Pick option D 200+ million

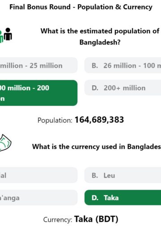pyautogui.click(x=123, y=88)
